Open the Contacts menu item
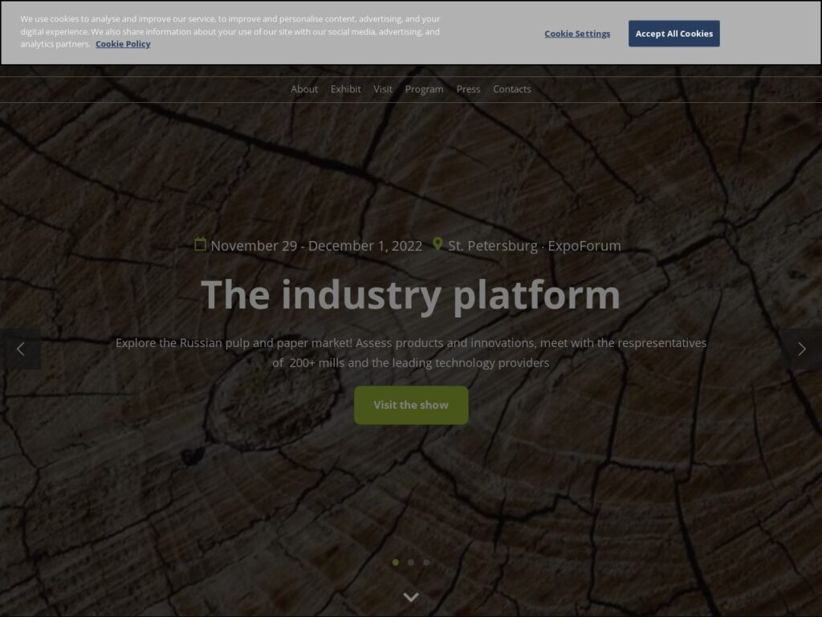 pyautogui.click(x=511, y=89)
